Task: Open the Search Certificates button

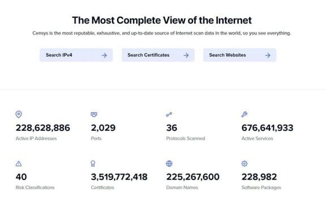Action: tap(158, 55)
